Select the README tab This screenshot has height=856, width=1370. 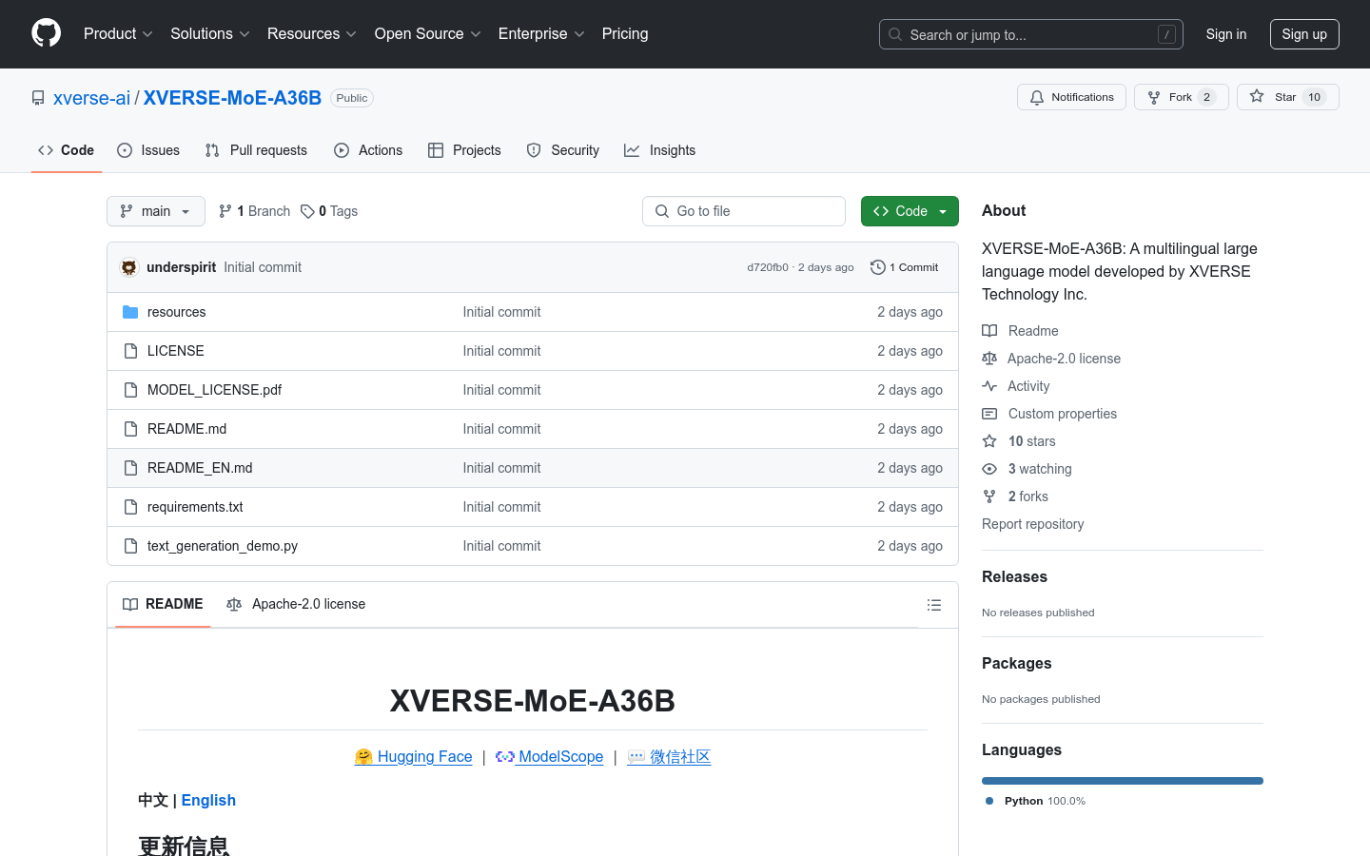click(163, 604)
